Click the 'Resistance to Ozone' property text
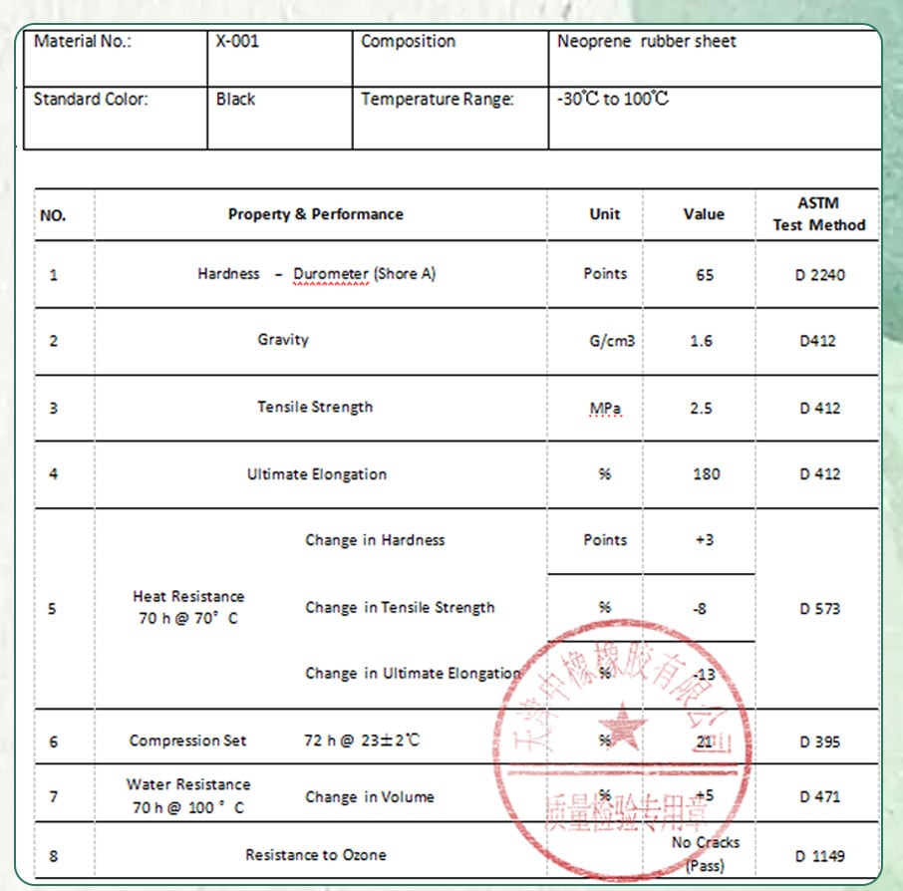This screenshot has height=891, width=903. click(316, 855)
